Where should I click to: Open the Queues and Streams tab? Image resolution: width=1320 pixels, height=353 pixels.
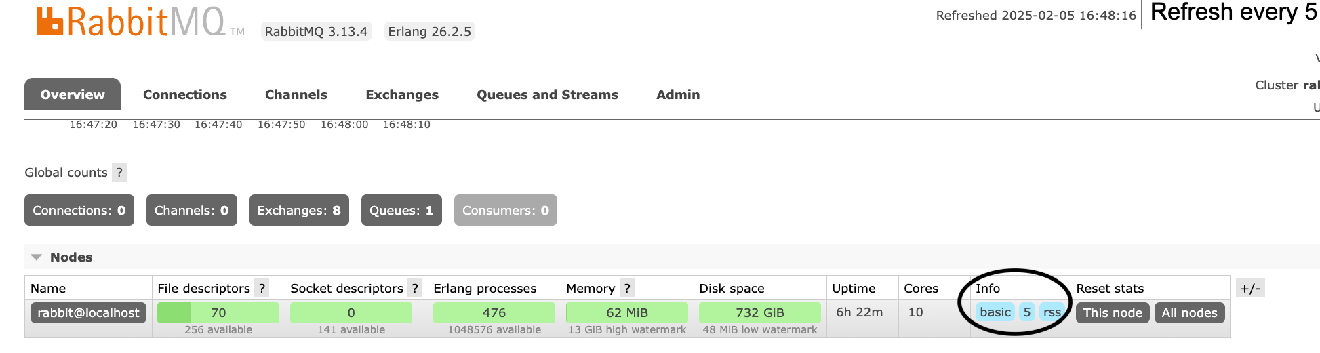click(x=547, y=95)
